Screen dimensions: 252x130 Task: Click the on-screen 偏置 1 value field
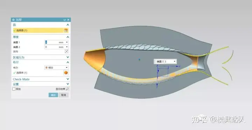168,61
